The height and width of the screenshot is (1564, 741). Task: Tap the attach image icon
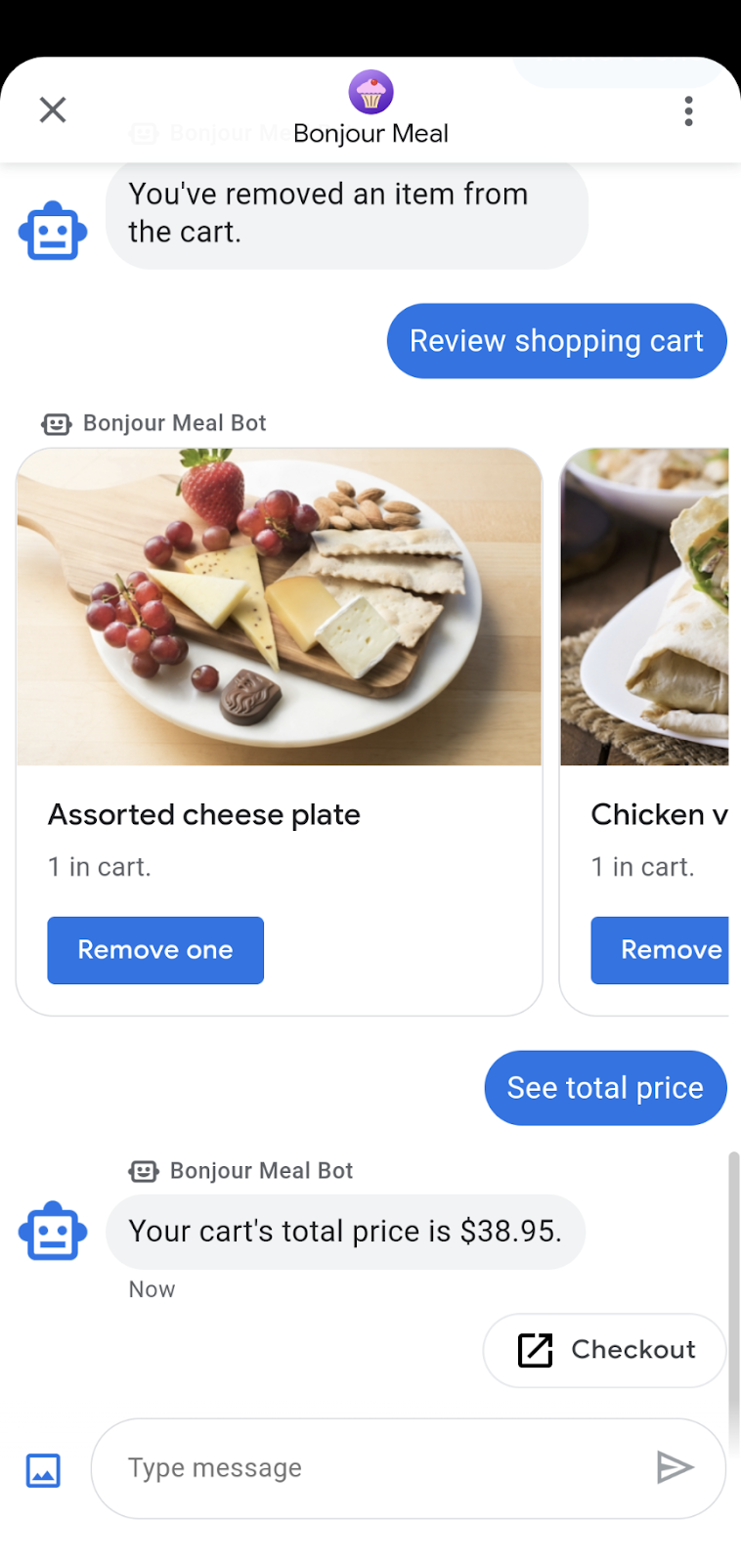click(x=43, y=1469)
